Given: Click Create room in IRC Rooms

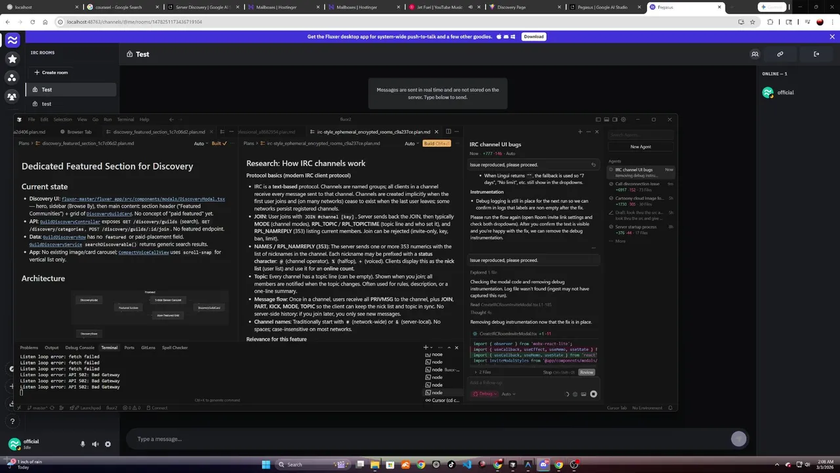Looking at the screenshot, I should [51, 72].
